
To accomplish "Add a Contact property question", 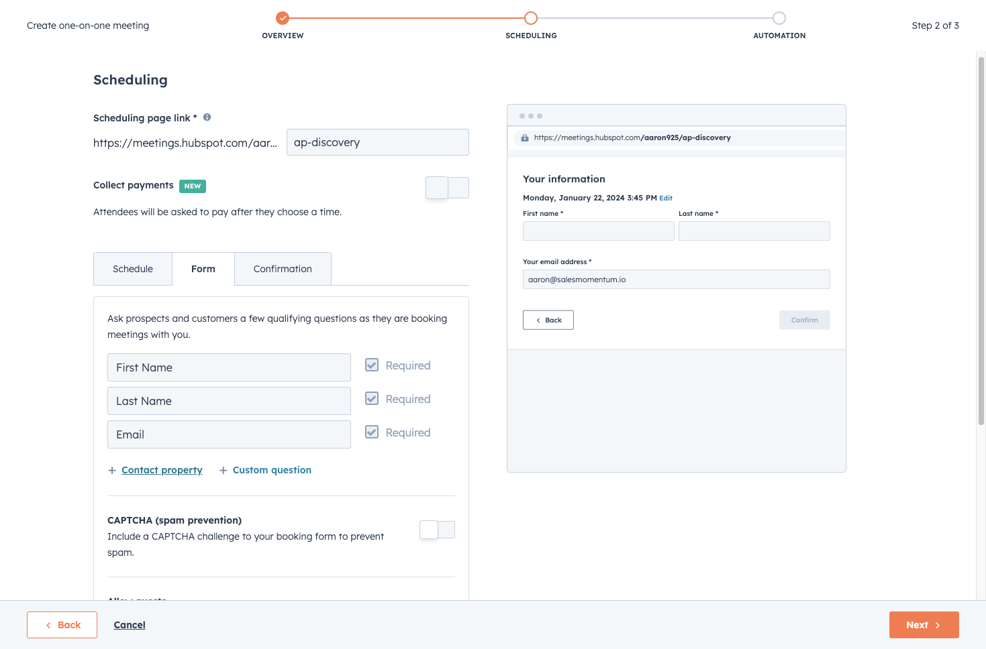I will (x=162, y=470).
